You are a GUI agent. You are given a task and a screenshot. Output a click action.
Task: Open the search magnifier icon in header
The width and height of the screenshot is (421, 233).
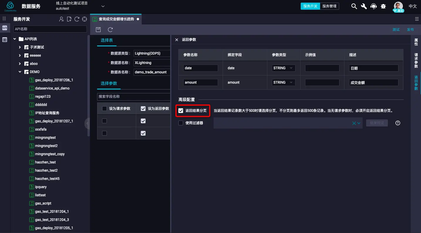pyautogui.click(x=354, y=6)
